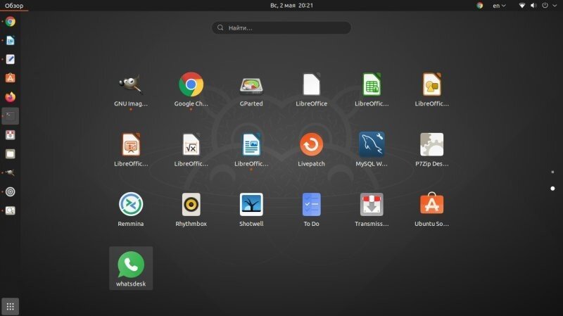Focus the Найти search field
The width and height of the screenshot is (563, 316).
(281, 27)
